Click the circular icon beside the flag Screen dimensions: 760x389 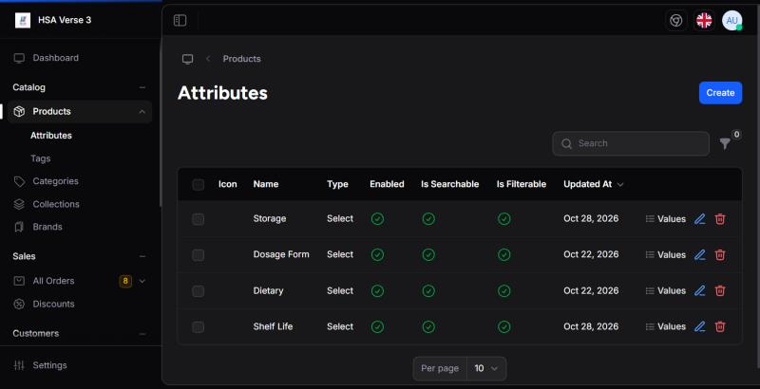(x=675, y=20)
